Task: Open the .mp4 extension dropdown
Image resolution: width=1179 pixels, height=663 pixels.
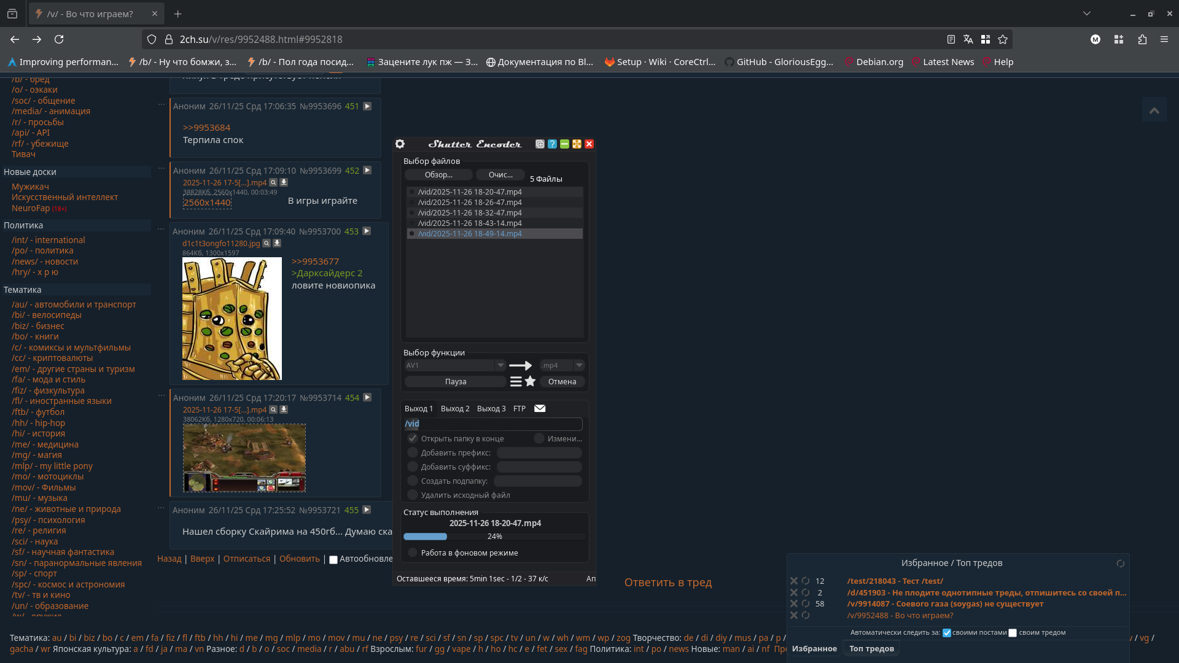Action: [578, 365]
